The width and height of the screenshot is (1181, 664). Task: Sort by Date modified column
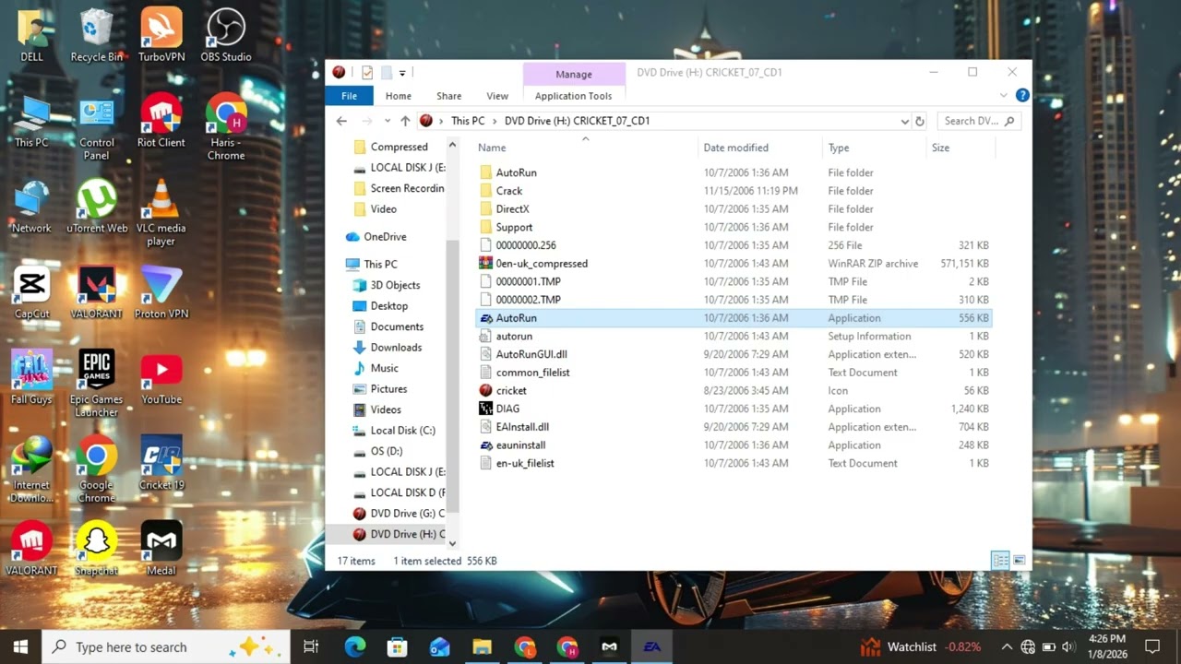pyautogui.click(x=760, y=148)
